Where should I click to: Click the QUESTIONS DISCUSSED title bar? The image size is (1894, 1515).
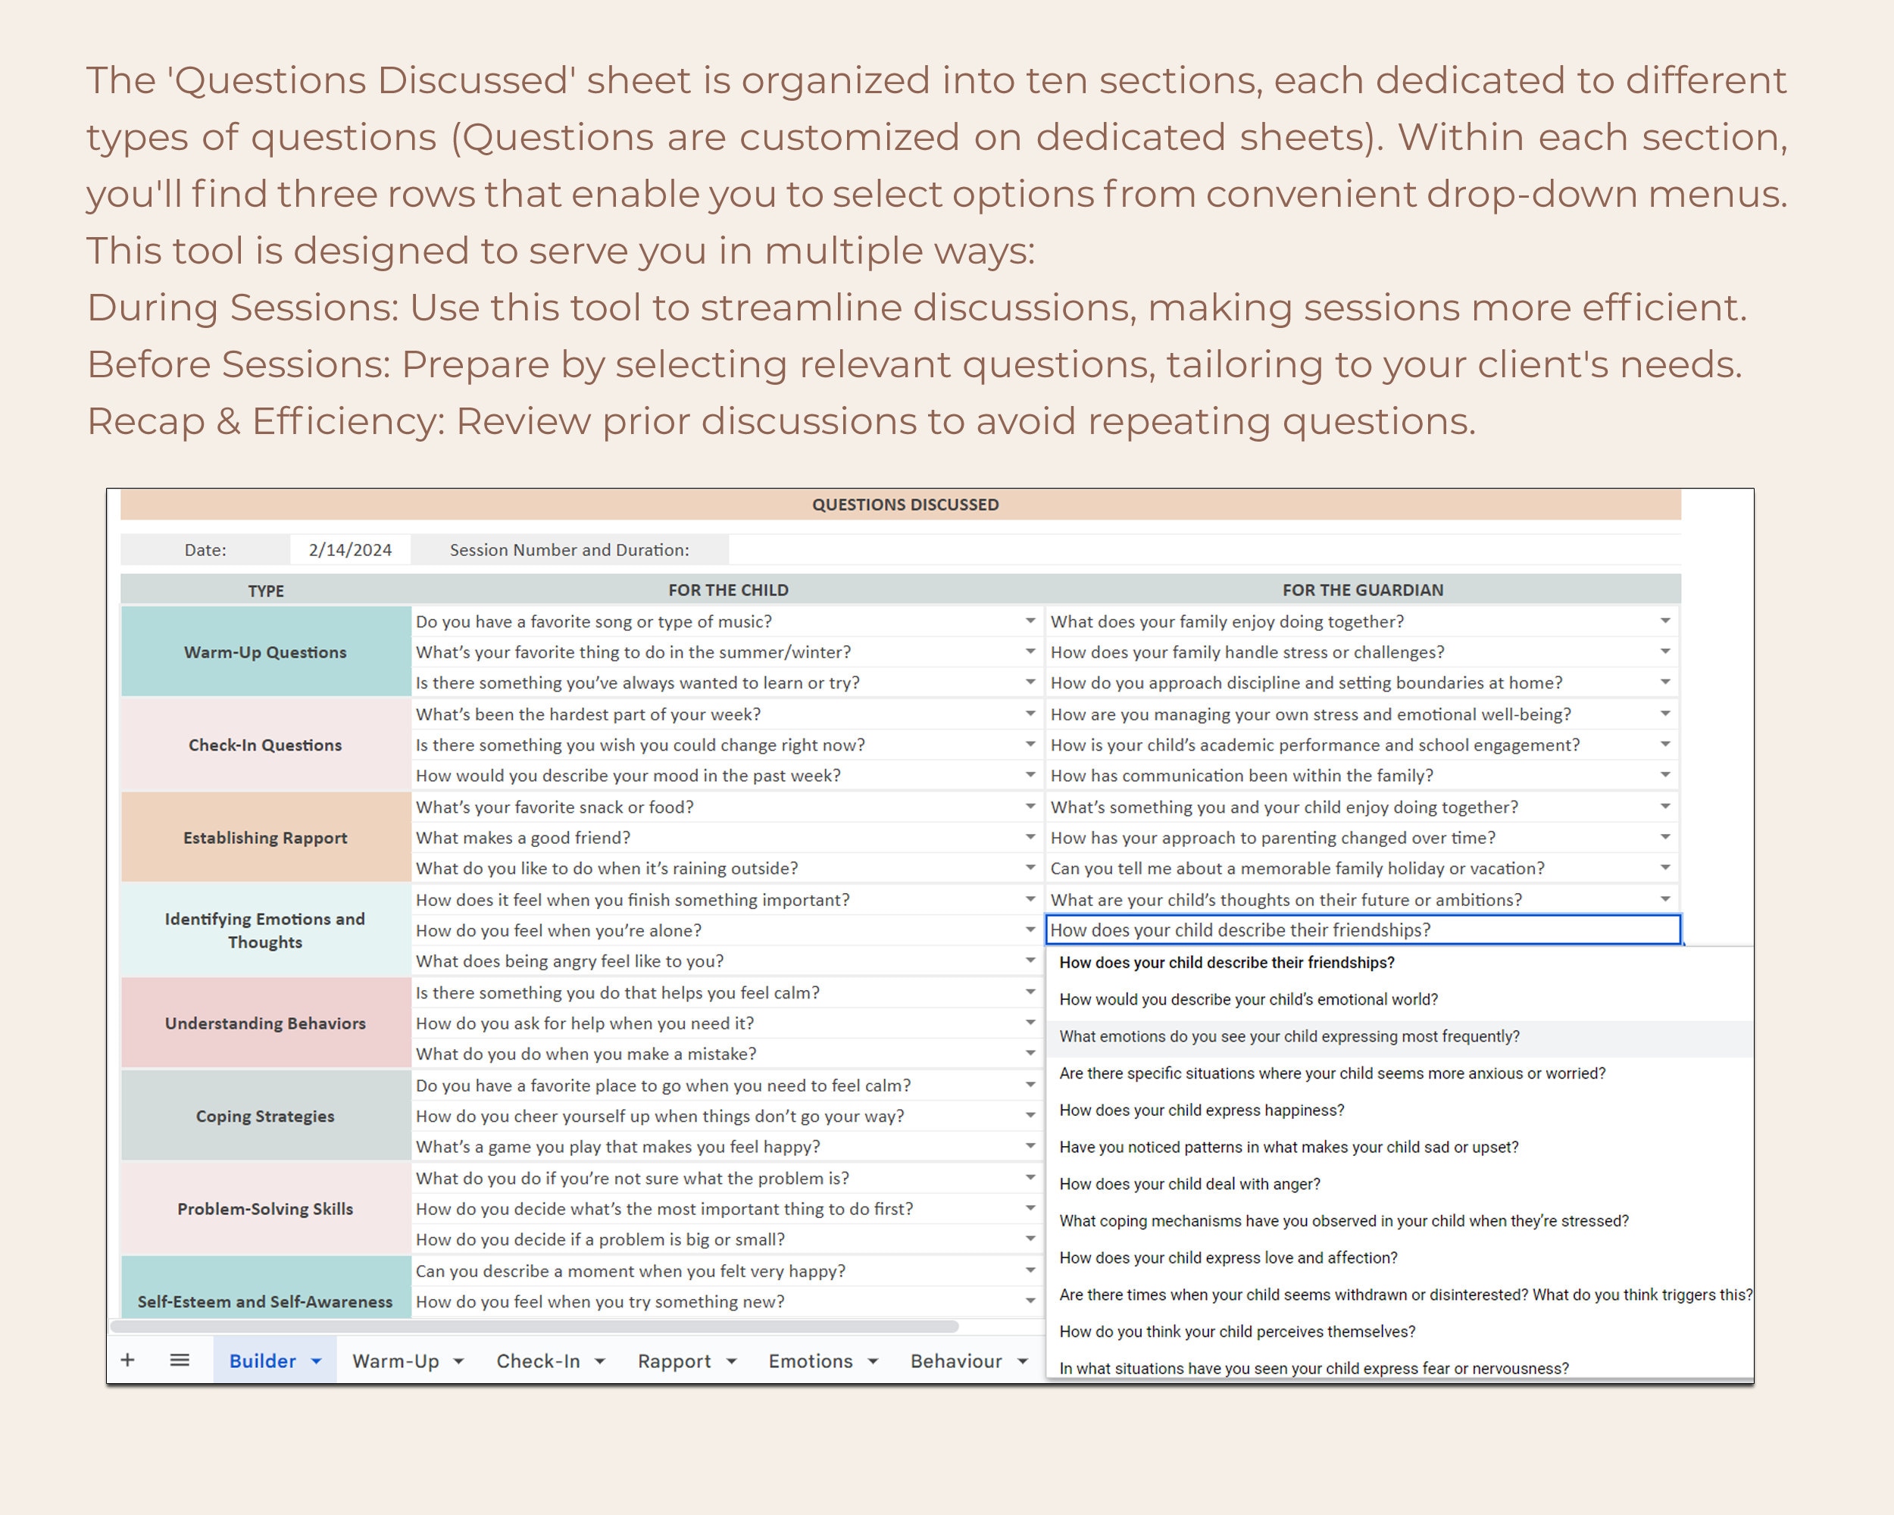tap(901, 505)
